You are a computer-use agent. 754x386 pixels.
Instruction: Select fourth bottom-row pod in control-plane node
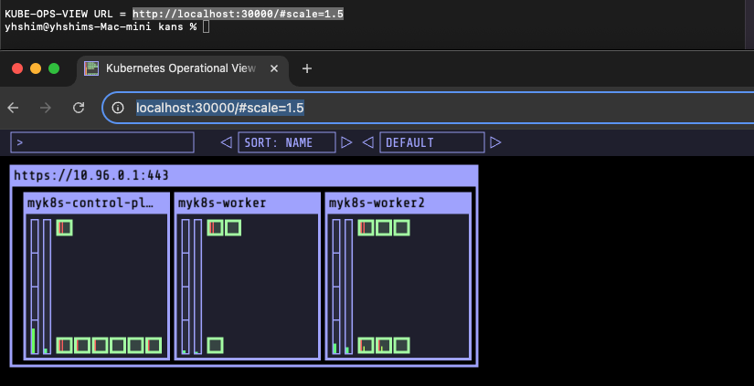point(118,345)
